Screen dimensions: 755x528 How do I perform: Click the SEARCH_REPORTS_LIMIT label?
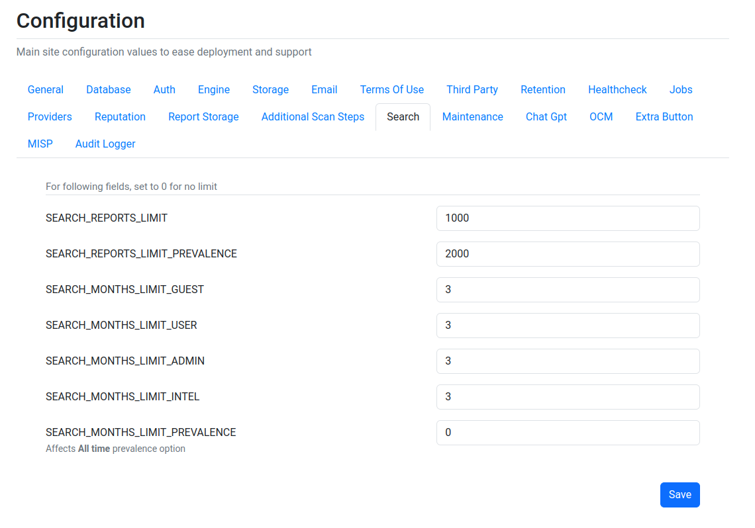[x=107, y=218]
